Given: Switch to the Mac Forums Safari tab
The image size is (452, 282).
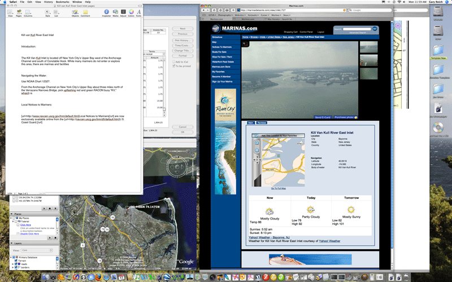Looking at the screenshot, I should (x=280, y=19).
